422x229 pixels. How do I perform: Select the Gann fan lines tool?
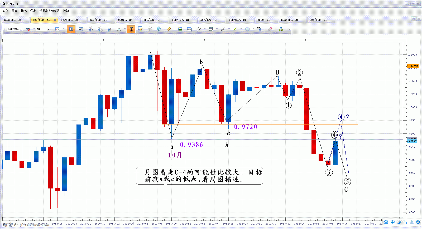(223, 29)
